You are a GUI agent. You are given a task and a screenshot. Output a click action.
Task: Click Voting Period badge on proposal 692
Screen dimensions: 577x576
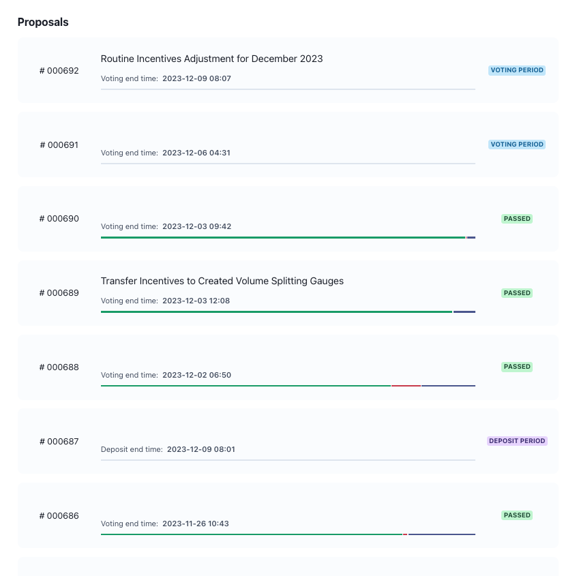point(517,70)
